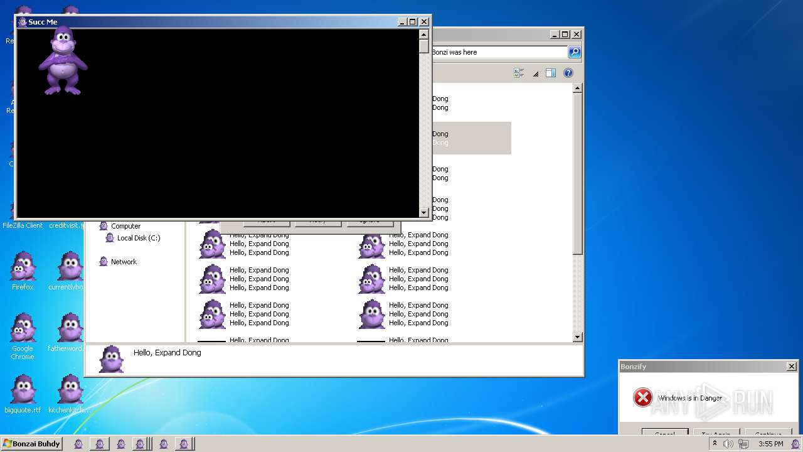Open the Bonzai Buhdy start button
The image size is (803, 452).
tap(32, 444)
